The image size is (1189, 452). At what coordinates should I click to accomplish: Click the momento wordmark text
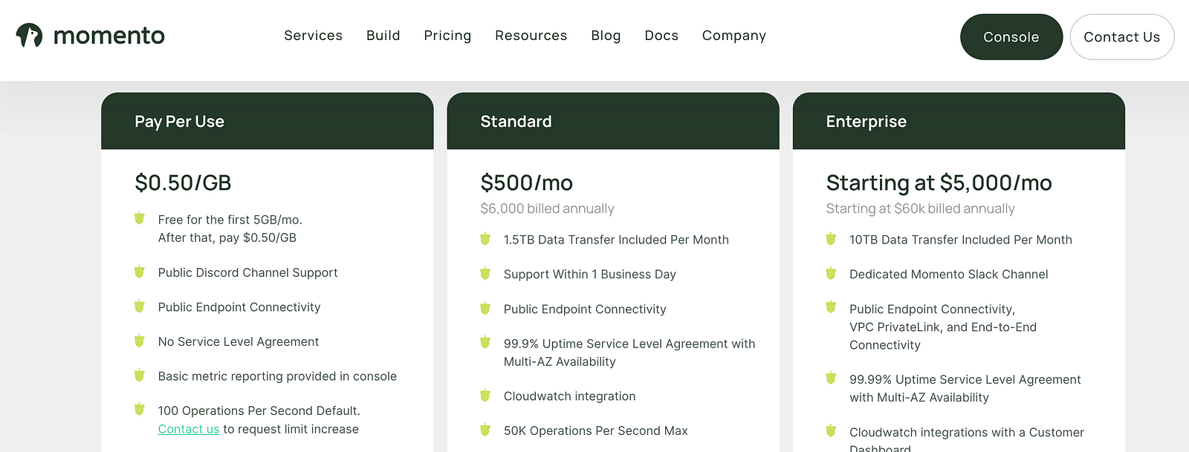pyautogui.click(x=109, y=36)
